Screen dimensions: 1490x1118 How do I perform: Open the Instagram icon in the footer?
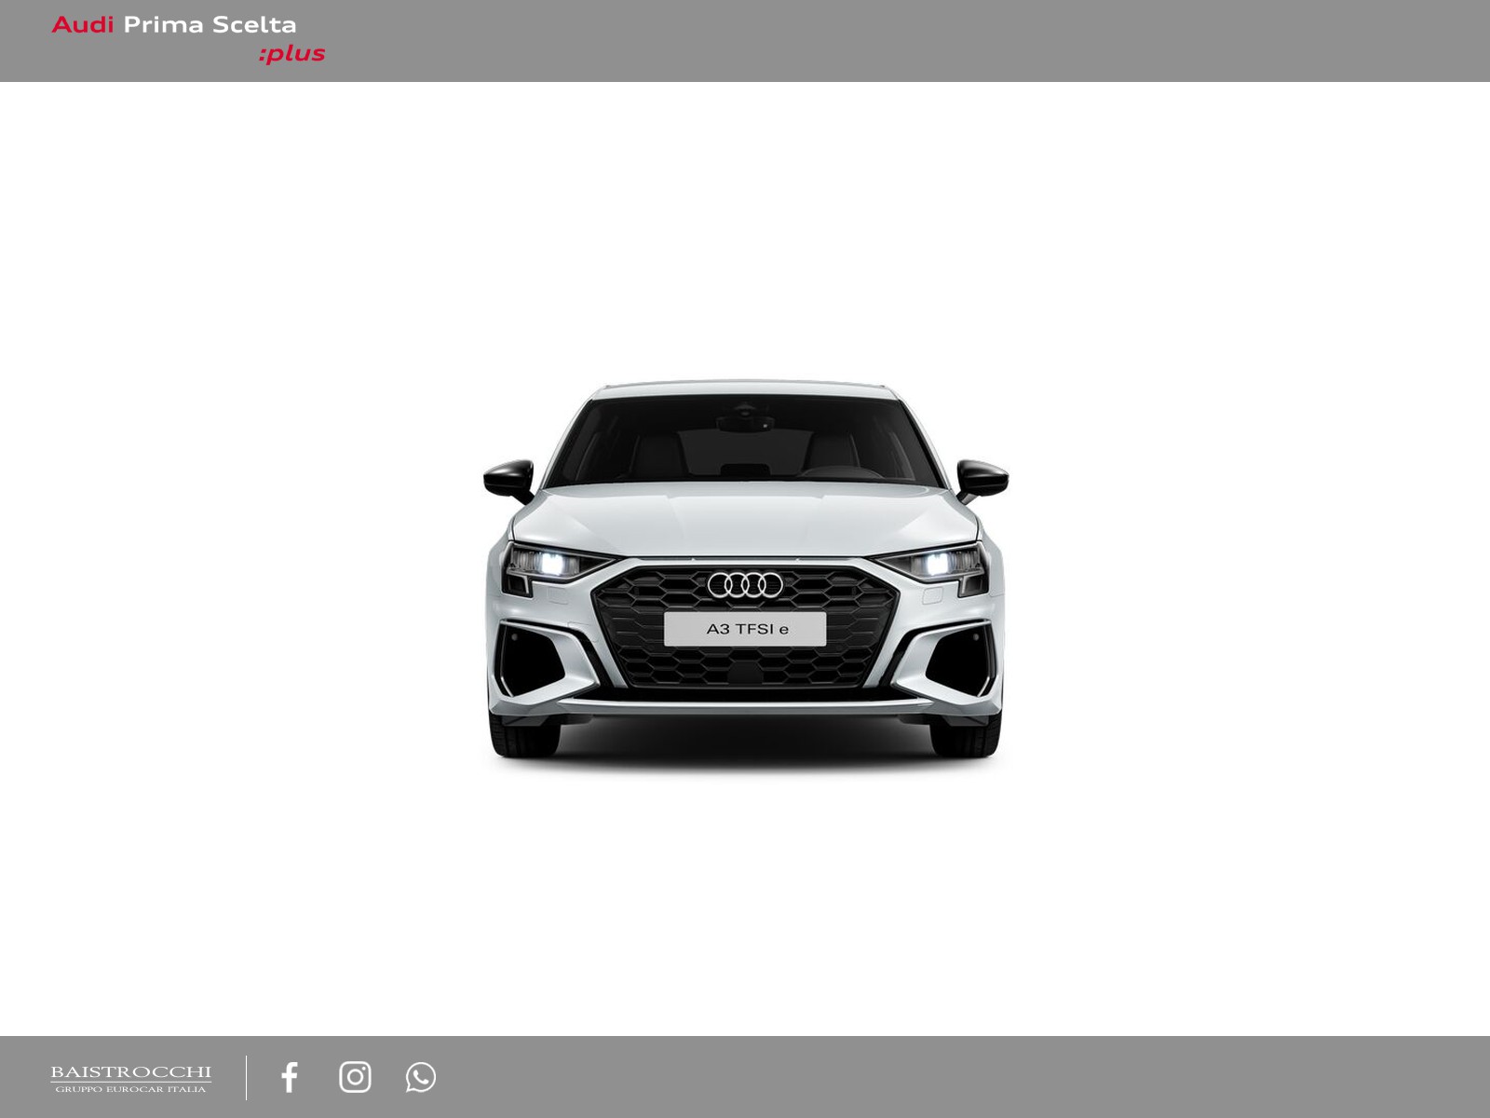coord(355,1077)
